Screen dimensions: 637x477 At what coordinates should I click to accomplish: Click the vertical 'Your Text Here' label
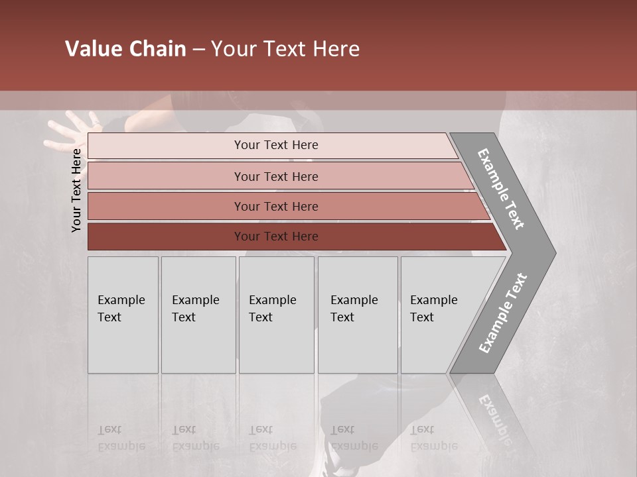coord(76,190)
